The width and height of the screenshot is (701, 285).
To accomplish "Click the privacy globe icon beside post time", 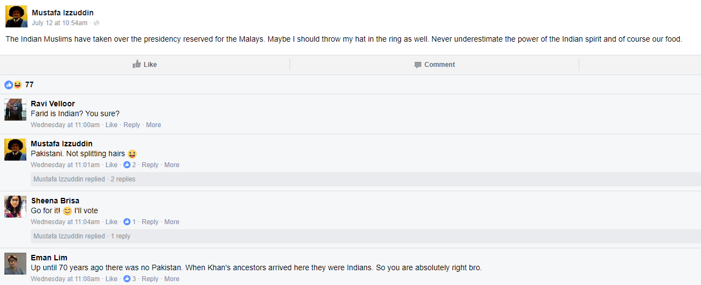I will [97, 23].
